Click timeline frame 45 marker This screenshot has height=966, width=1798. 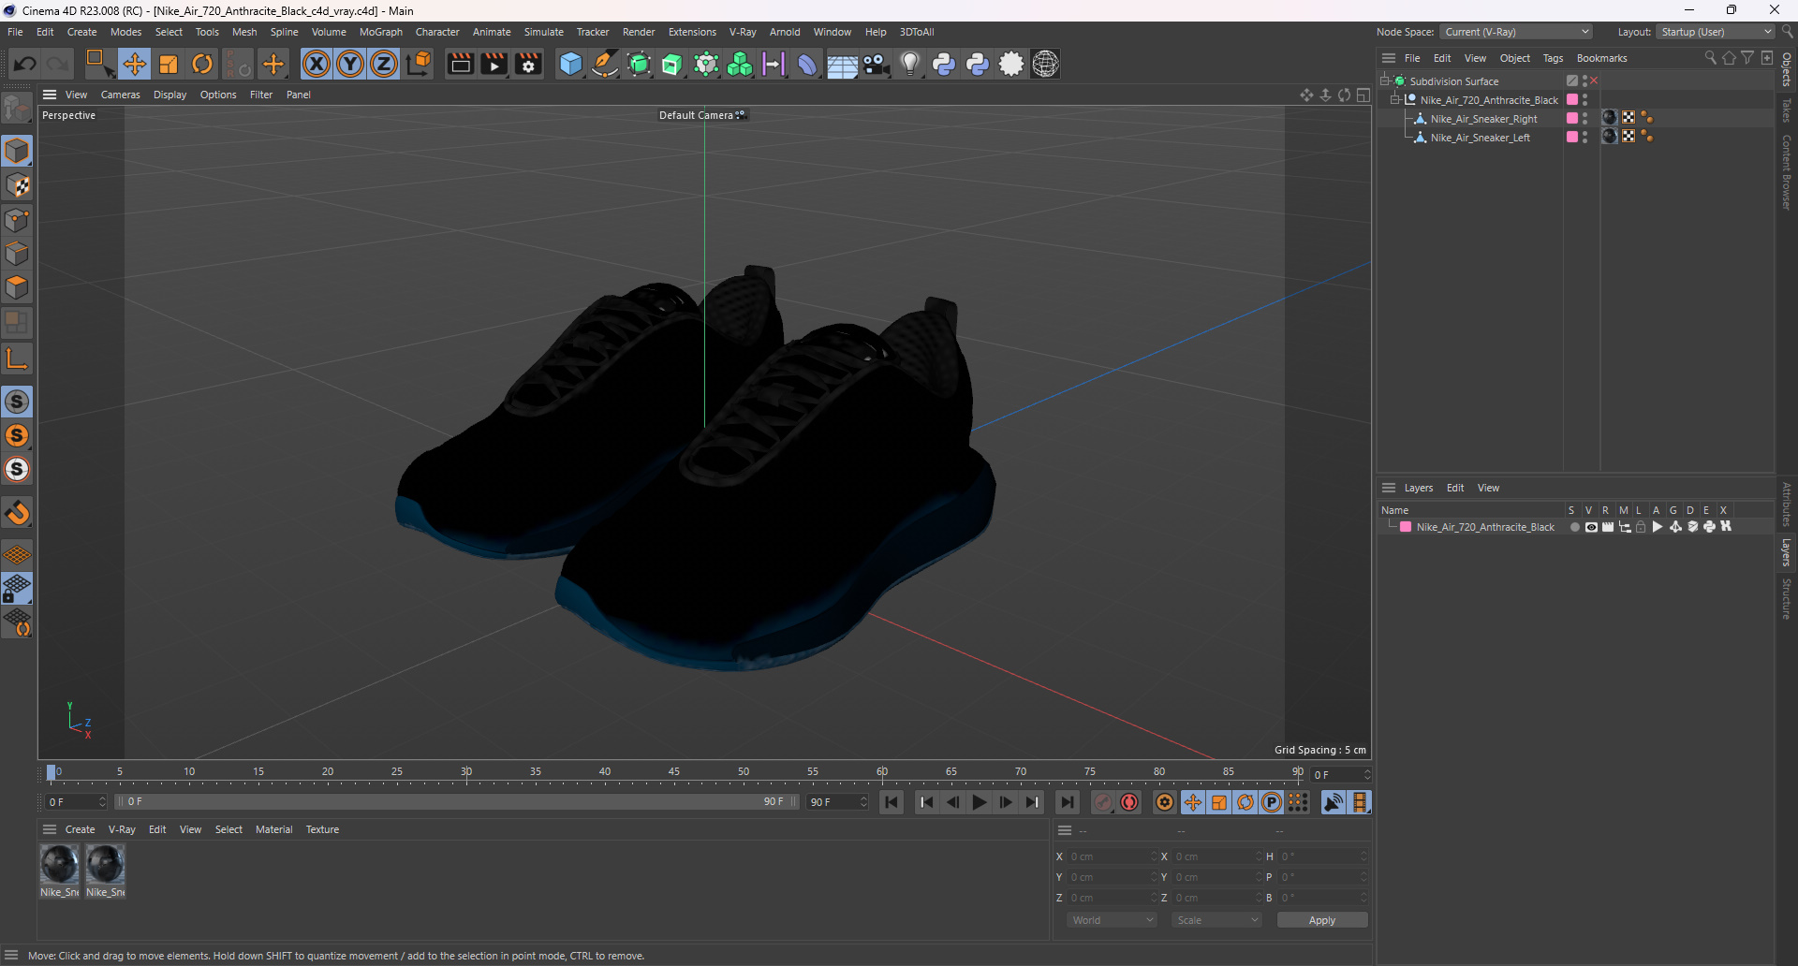pos(674,772)
